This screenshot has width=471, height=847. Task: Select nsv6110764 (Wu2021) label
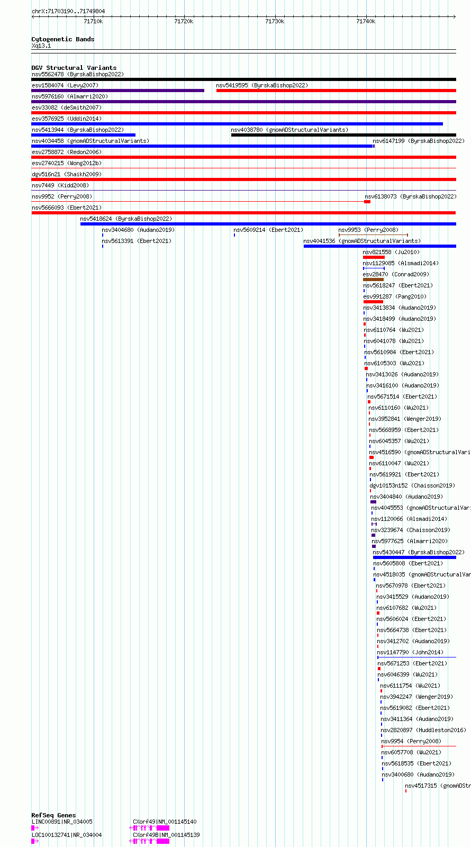coord(394,330)
